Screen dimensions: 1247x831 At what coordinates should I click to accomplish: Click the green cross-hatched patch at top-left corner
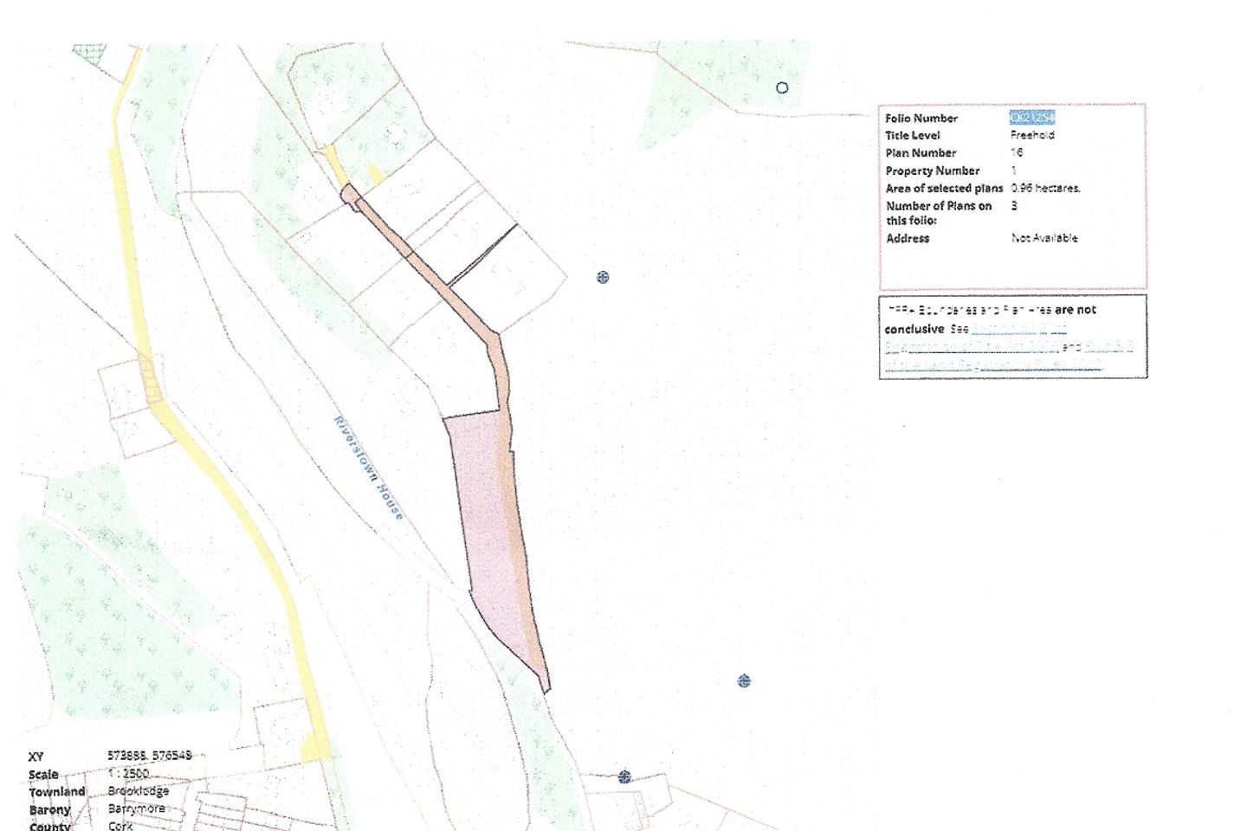pos(88,55)
